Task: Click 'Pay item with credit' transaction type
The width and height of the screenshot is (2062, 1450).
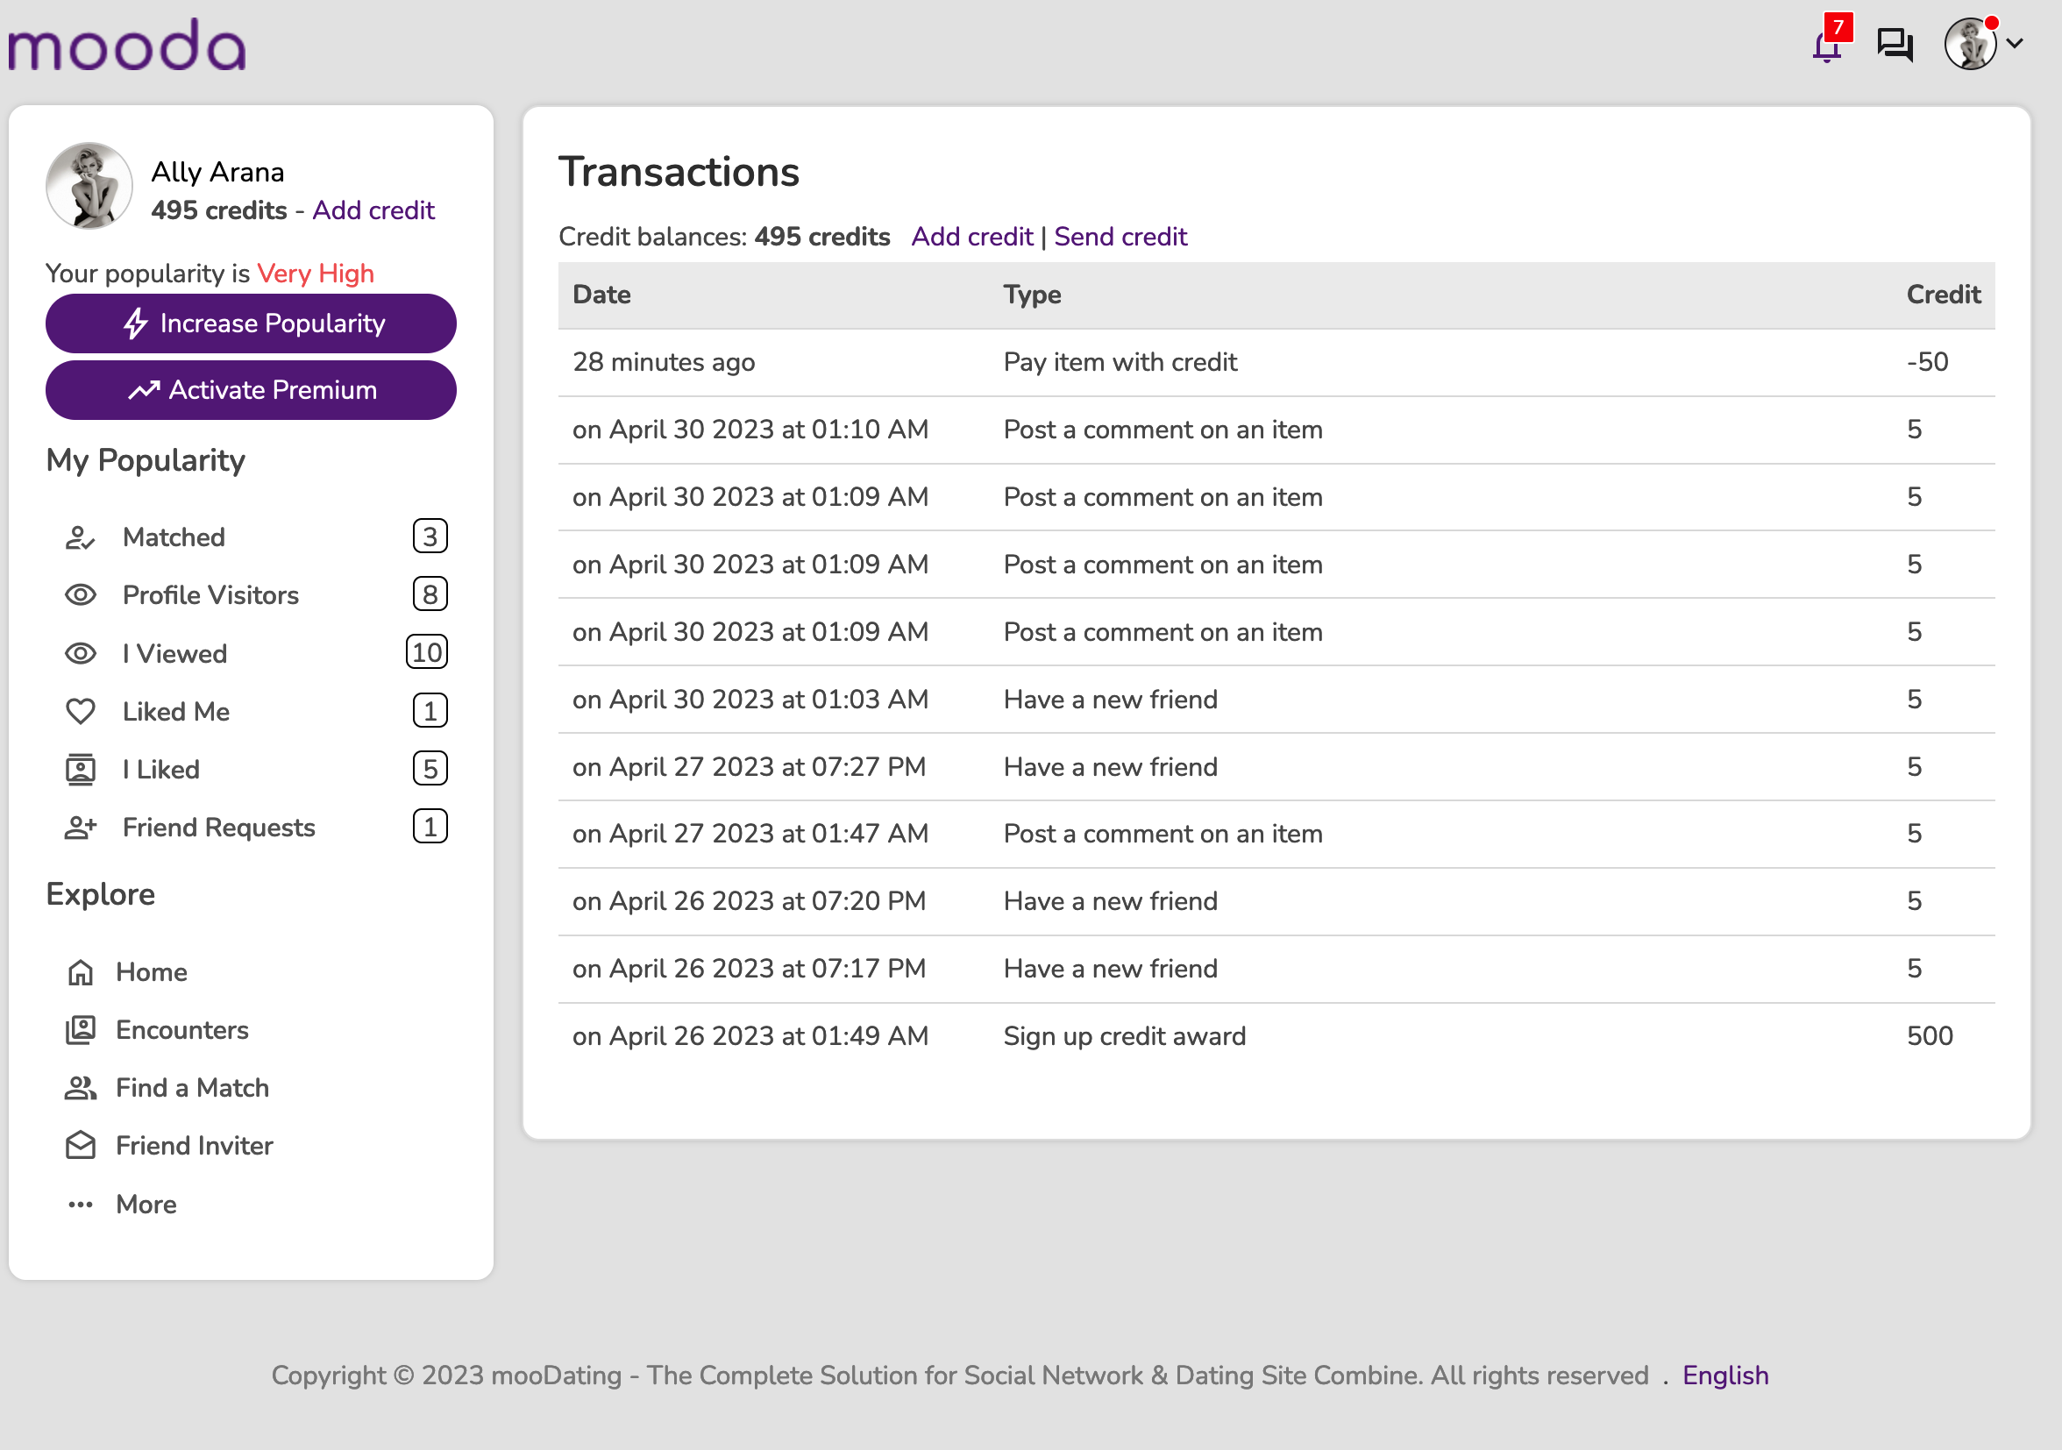Action: [x=1120, y=362]
